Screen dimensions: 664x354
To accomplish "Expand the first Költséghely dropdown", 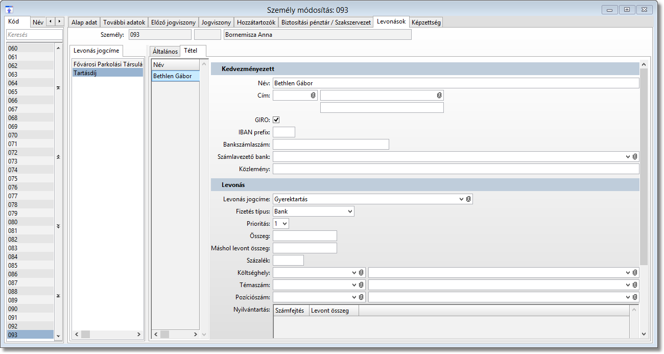I will 354,273.
